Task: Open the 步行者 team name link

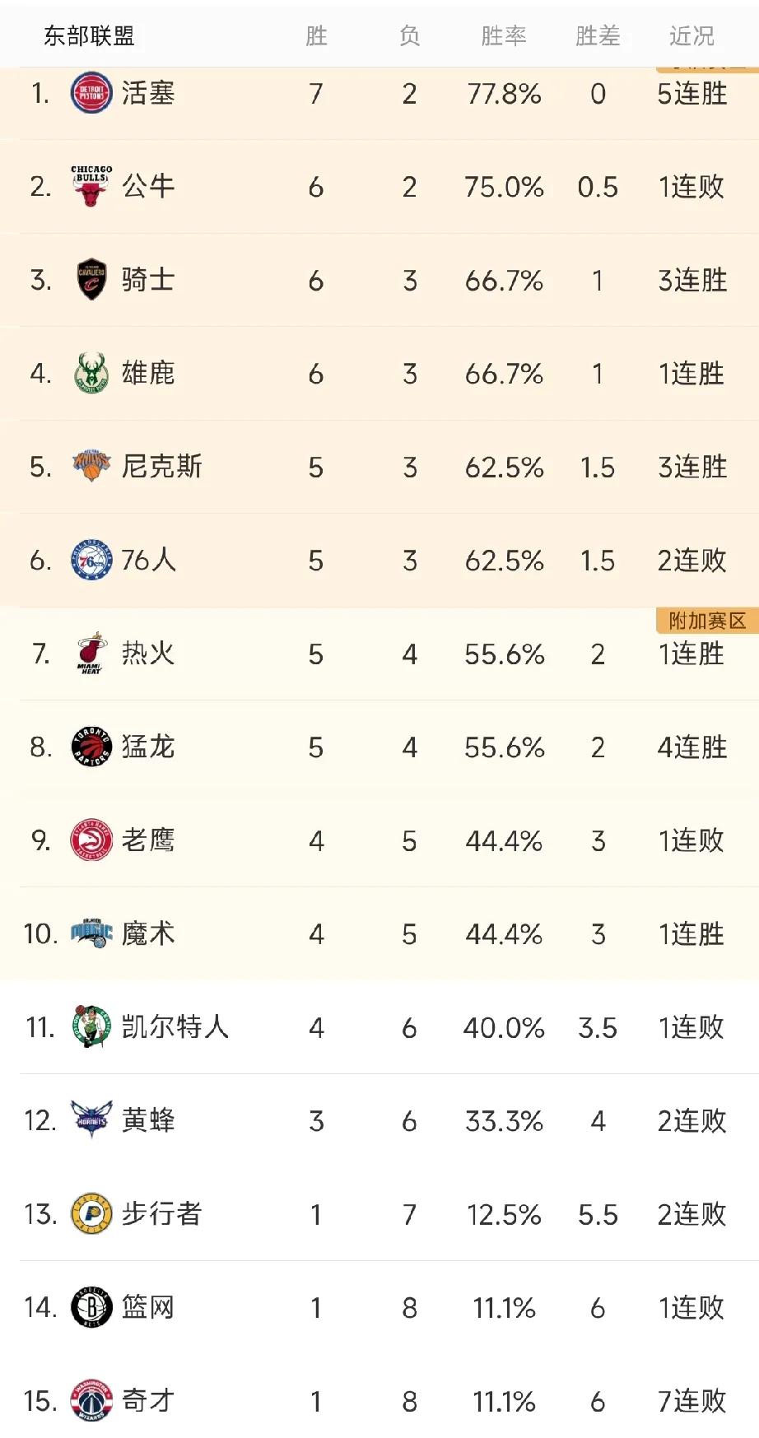Action: 161,1213
